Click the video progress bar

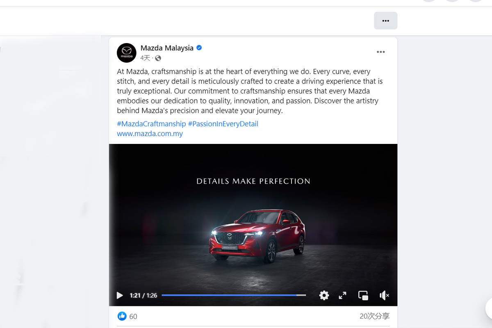point(234,295)
